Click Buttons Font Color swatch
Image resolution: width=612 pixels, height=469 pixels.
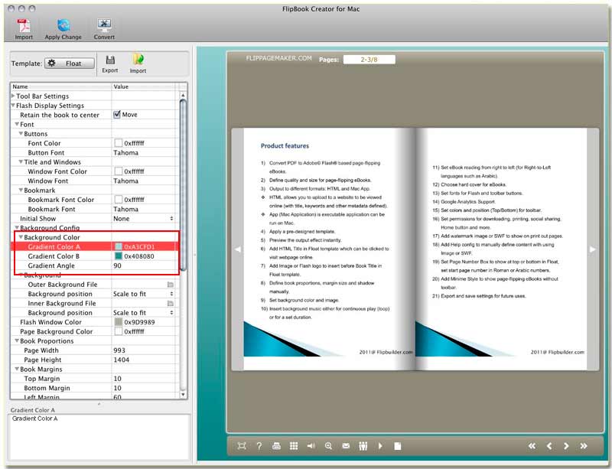coord(119,143)
